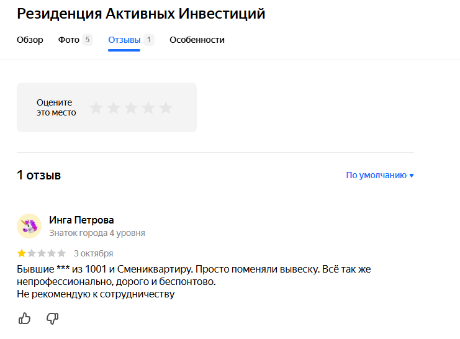The image size is (460, 339).
Task: Open reviewer Инга Петрова's profile name
Action: 81,220
